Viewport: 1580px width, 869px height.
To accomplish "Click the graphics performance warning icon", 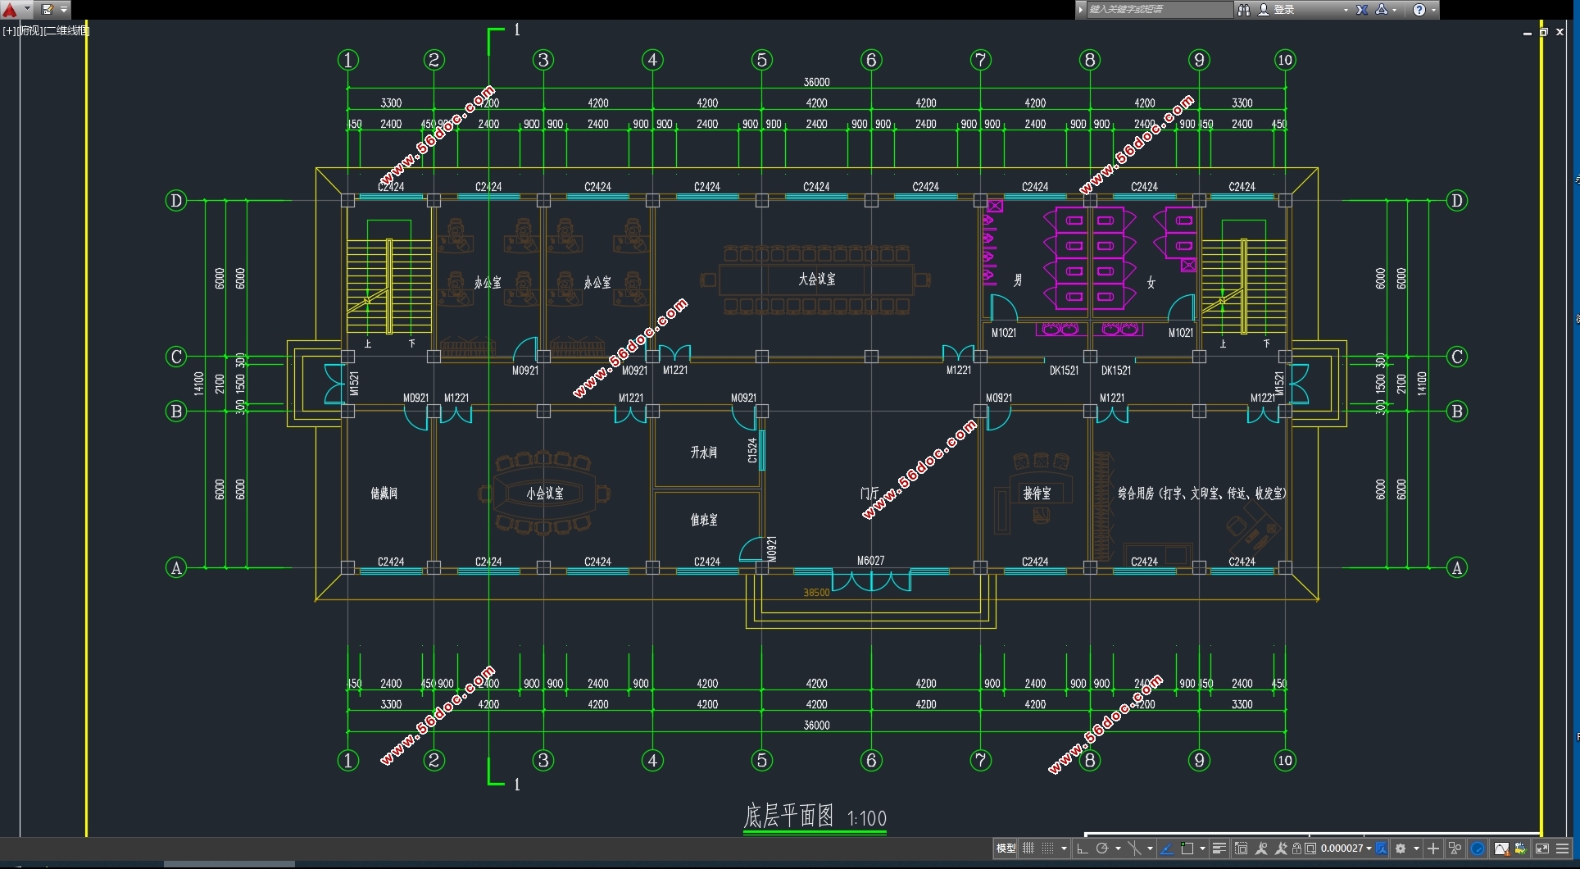I will pyautogui.click(x=1501, y=849).
